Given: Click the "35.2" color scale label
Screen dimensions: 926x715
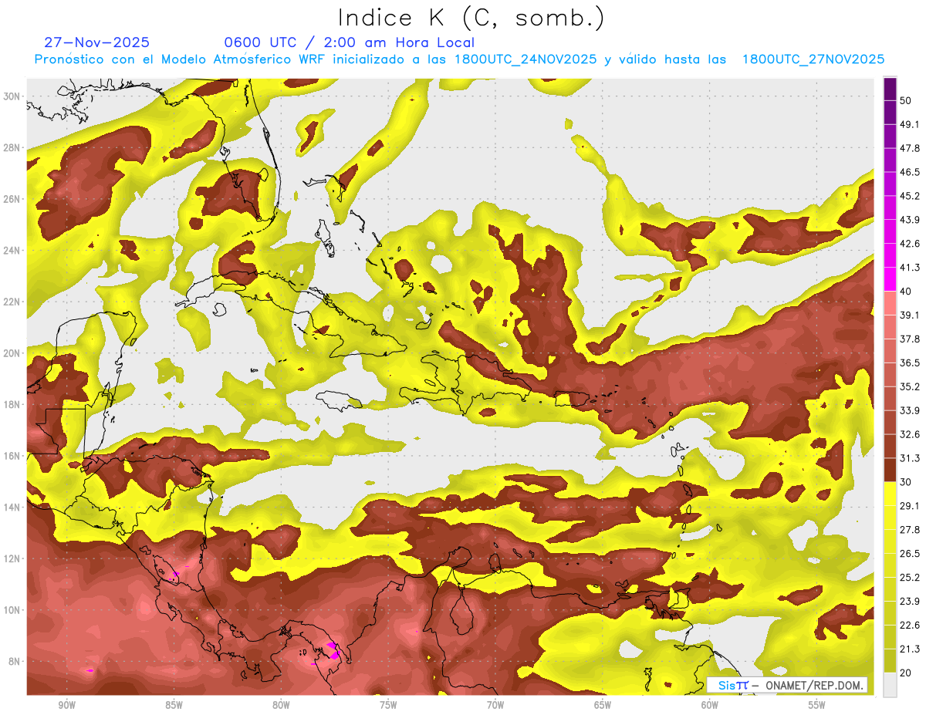Looking at the screenshot, I should (x=910, y=386).
